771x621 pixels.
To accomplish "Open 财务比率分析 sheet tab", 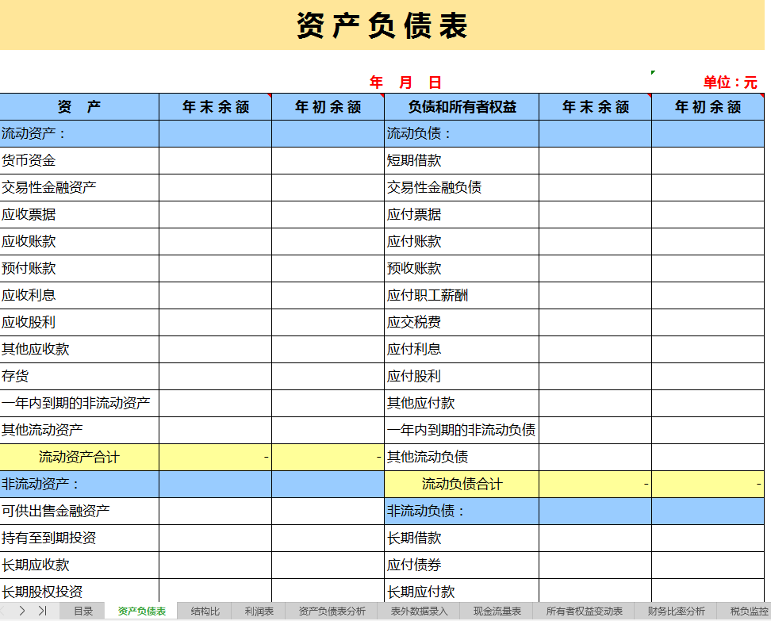I will pos(676,611).
